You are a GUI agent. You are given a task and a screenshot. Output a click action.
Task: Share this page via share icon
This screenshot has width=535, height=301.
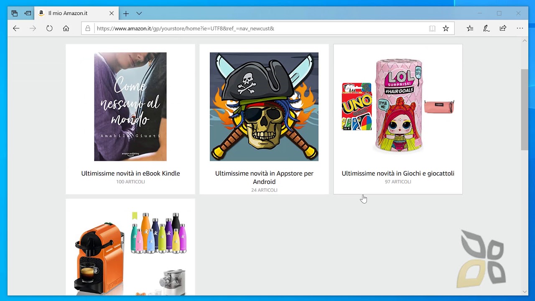coord(503,28)
